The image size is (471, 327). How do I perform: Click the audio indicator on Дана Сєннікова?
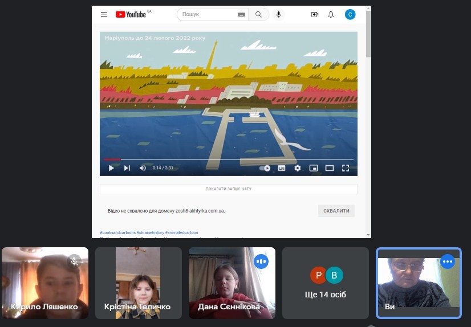261,261
